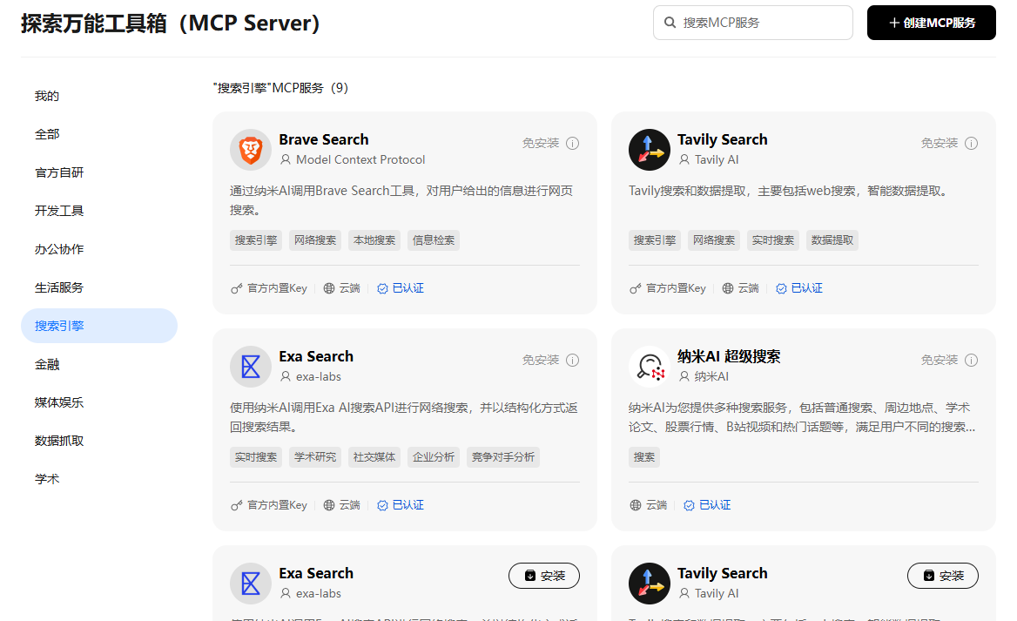Click author icon beside 纳米AI name
The image size is (1017, 621).
684,376
